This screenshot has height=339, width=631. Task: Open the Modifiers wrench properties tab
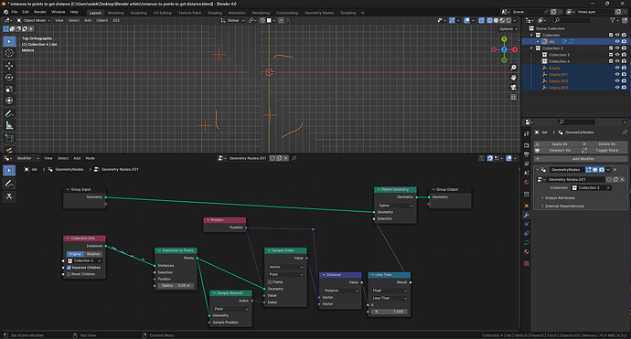coord(527,215)
